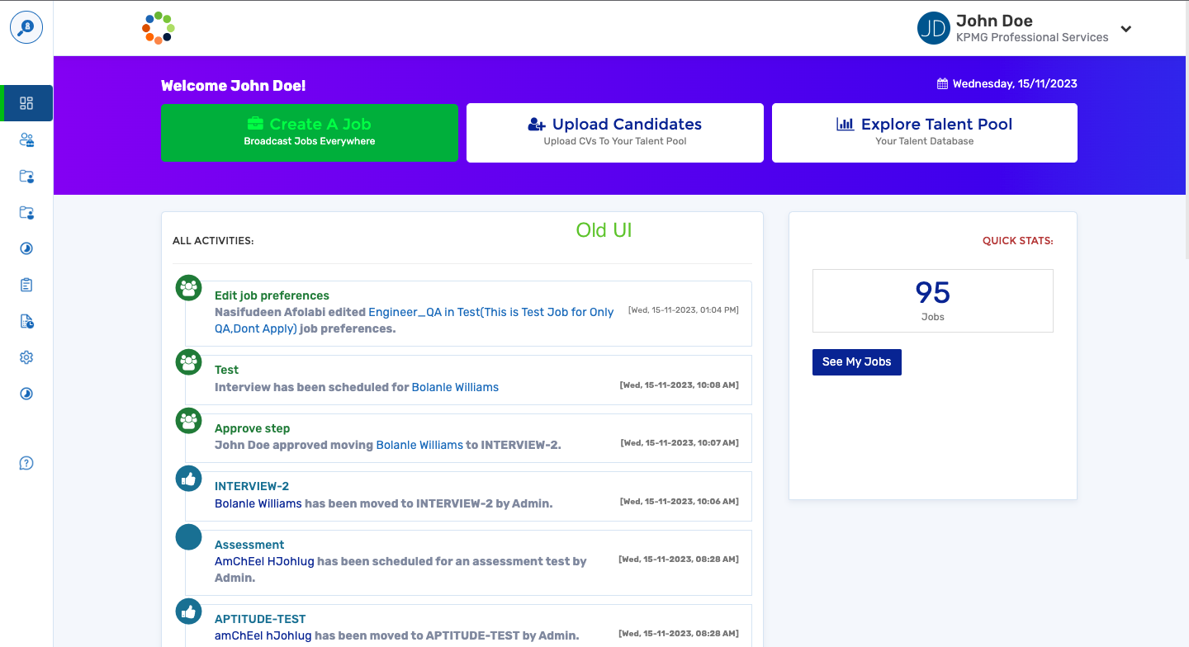Click the 95 Jobs quick stats card
Screen dimensions: 1189x647
click(932, 300)
